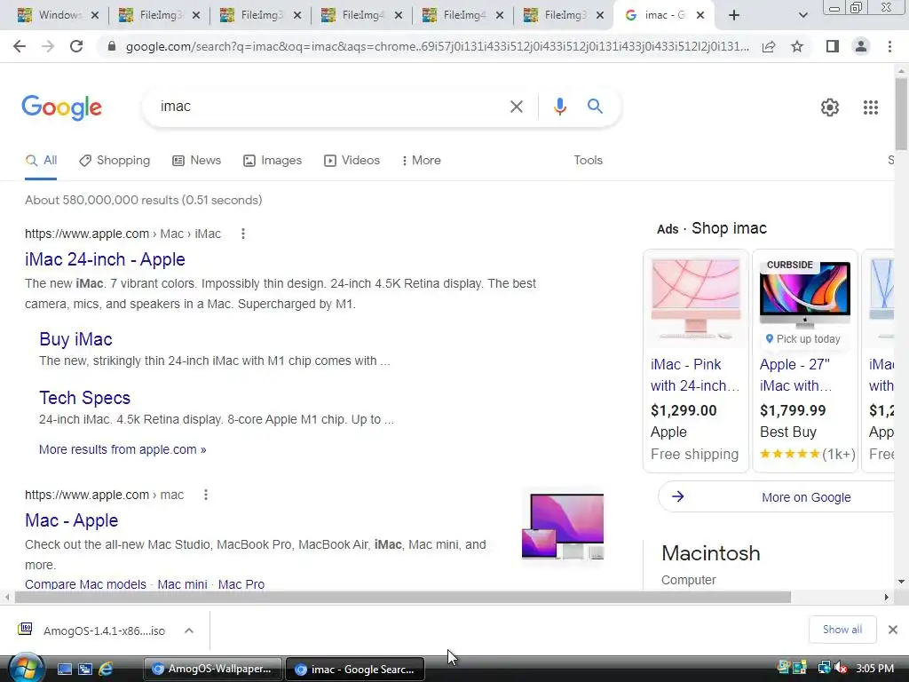
Task: Click Show desktop in quick launch
Action: coord(65,669)
